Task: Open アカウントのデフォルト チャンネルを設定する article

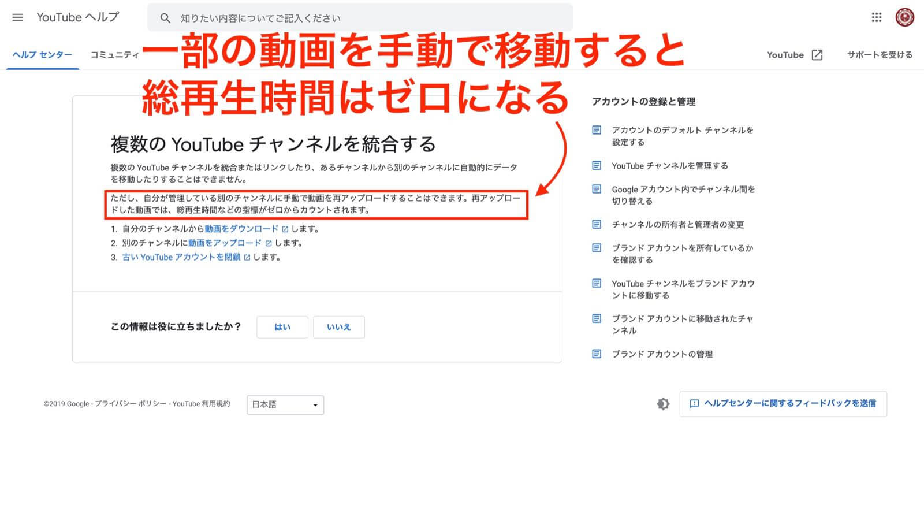Action: [683, 136]
